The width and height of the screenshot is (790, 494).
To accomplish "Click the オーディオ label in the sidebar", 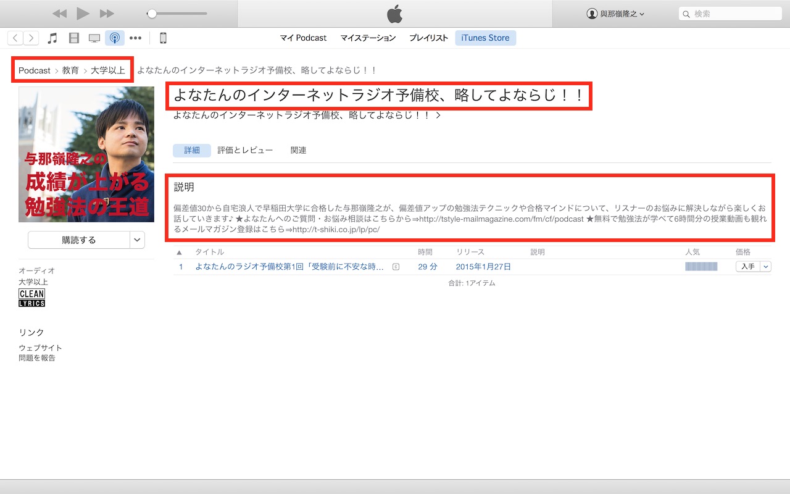I will pyautogui.click(x=37, y=270).
